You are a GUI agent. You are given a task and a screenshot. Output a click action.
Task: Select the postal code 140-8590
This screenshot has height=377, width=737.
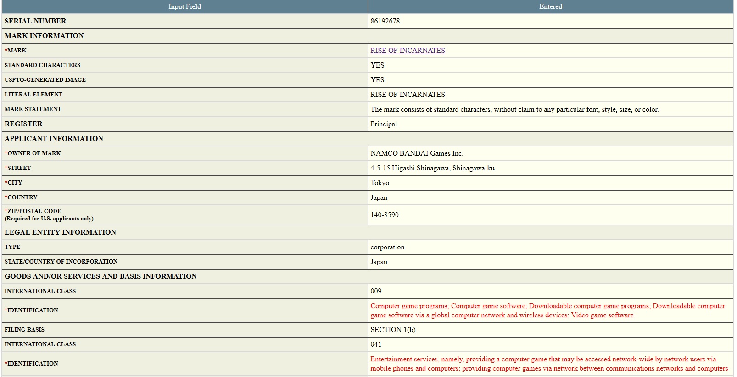(385, 215)
